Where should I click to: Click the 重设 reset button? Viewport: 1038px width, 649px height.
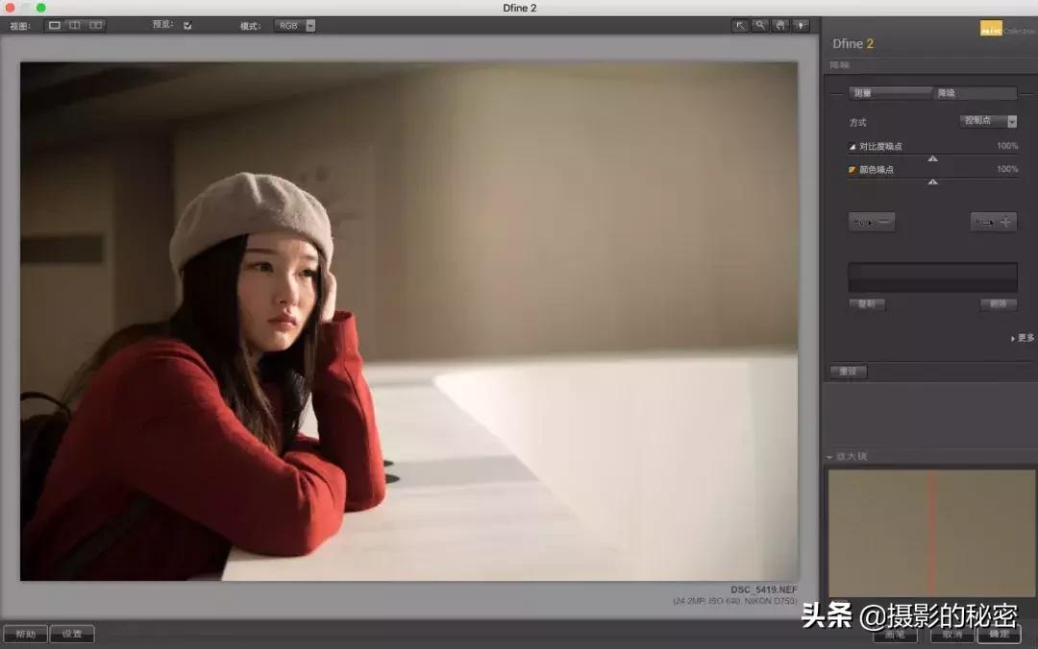pyautogui.click(x=848, y=372)
